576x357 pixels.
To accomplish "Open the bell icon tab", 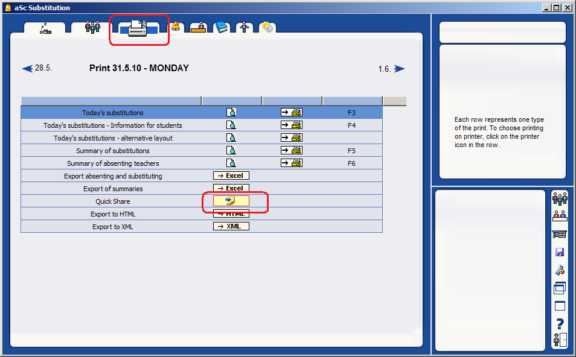I will point(176,27).
